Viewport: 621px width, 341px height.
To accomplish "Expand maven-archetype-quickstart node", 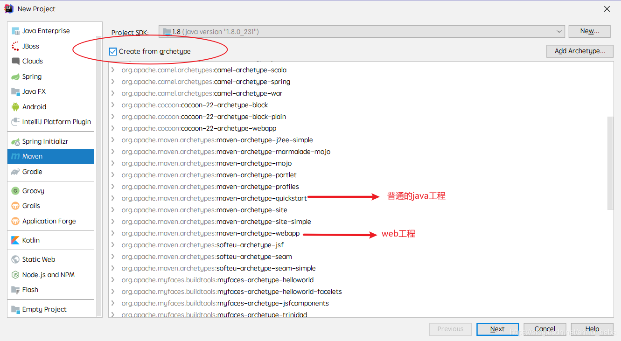I will click(x=113, y=198).
